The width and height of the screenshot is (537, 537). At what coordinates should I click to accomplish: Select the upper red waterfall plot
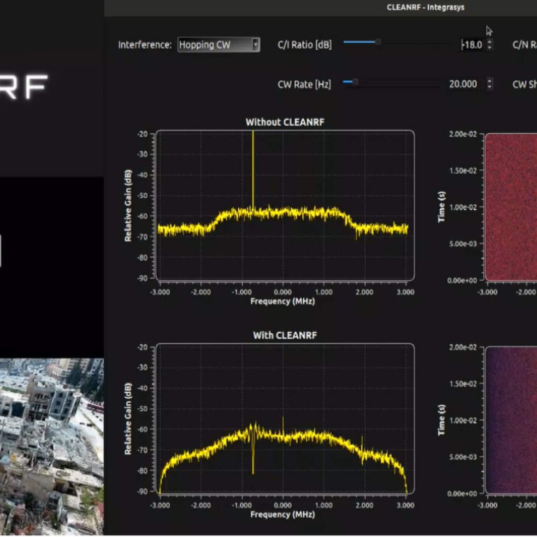(x=510, y=206)
